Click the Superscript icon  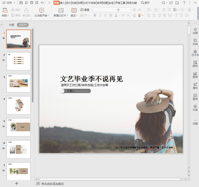(x=123, y=15)
